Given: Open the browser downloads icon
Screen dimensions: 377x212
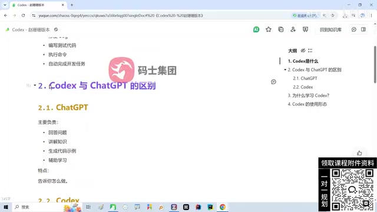Looking at the screenshot, I should point(345,16).
